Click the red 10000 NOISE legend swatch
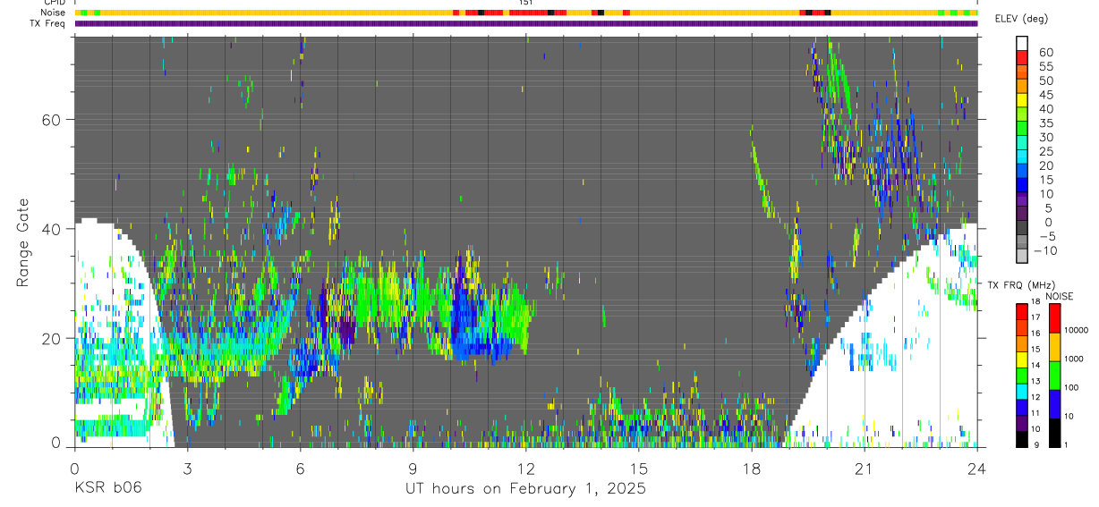 click(1055, 318)
